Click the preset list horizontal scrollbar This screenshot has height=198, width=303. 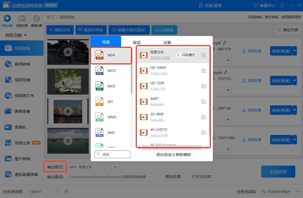(171, 147)
